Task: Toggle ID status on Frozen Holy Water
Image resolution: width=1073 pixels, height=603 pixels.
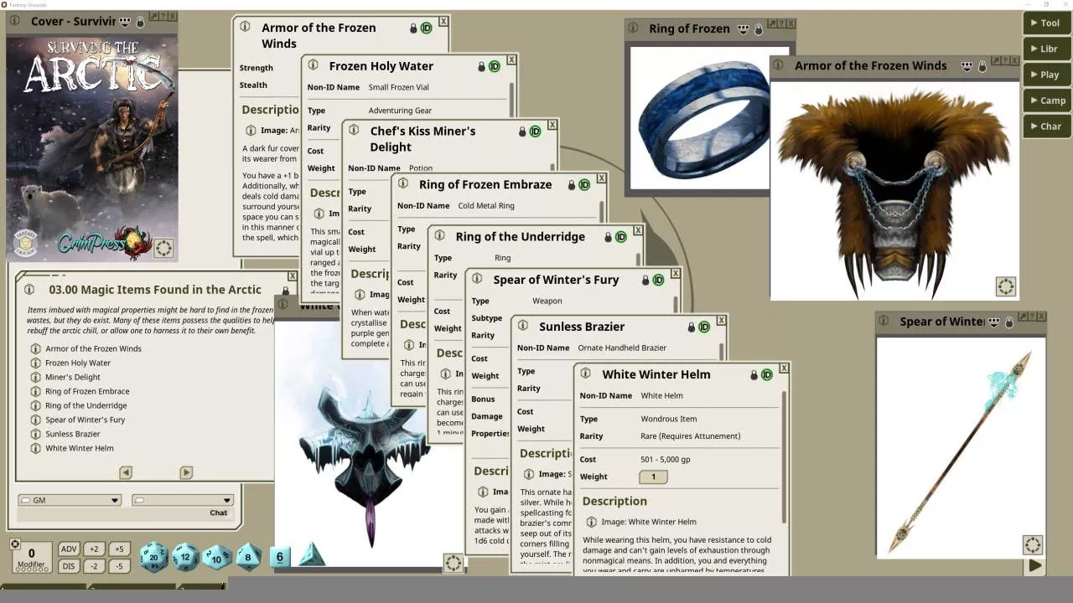Action: (x=494, y=66)
